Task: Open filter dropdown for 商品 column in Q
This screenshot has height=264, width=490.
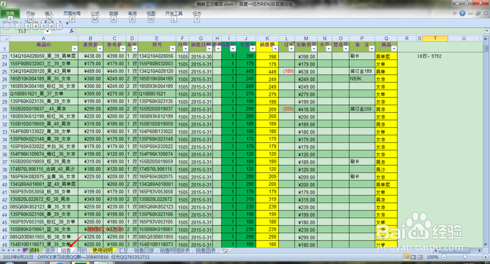Action: click(394, 49)
